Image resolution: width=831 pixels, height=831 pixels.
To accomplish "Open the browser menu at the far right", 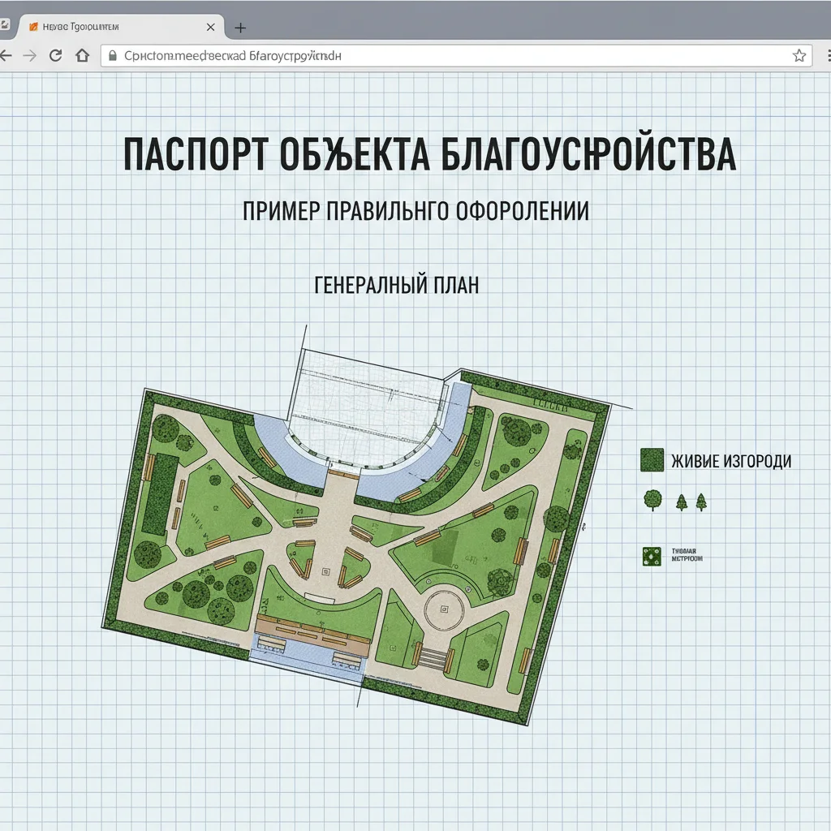I will point(825,55).
